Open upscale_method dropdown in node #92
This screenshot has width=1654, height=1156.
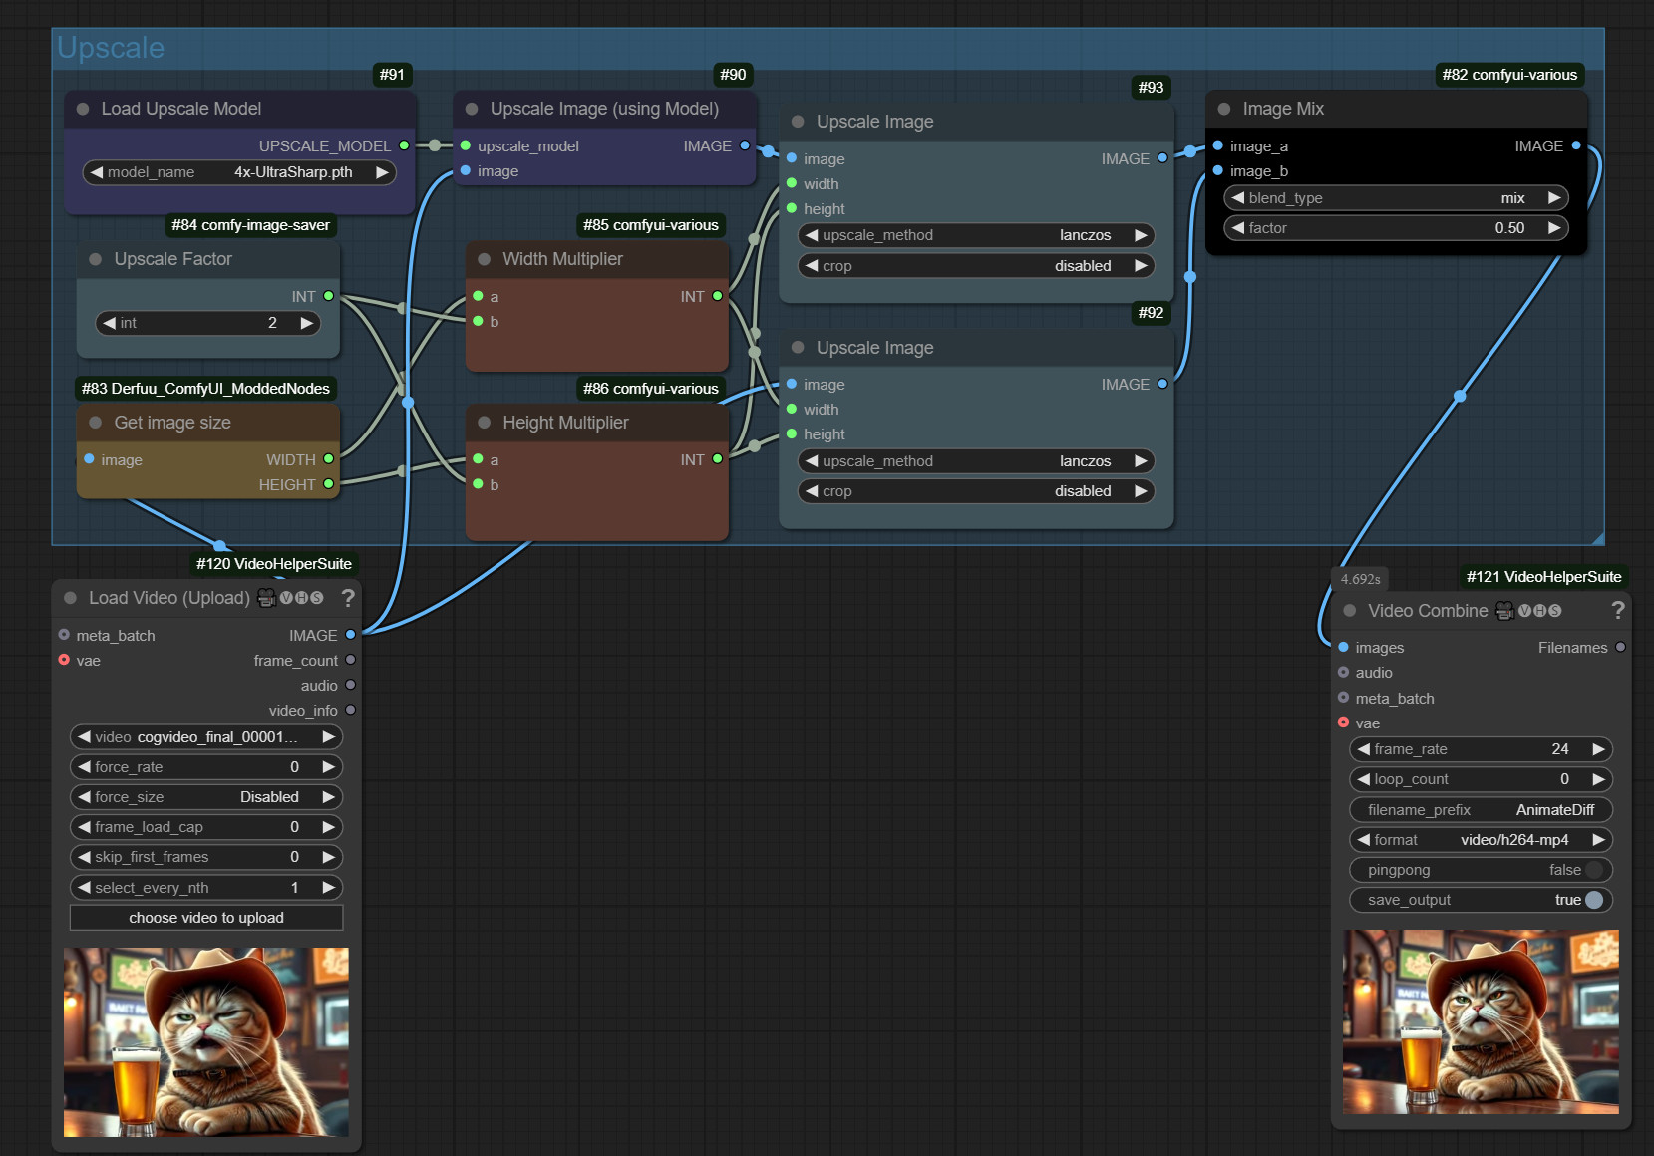[976, 461]
